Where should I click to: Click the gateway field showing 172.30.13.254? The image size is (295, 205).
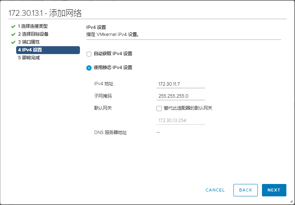tap(181, 121)
